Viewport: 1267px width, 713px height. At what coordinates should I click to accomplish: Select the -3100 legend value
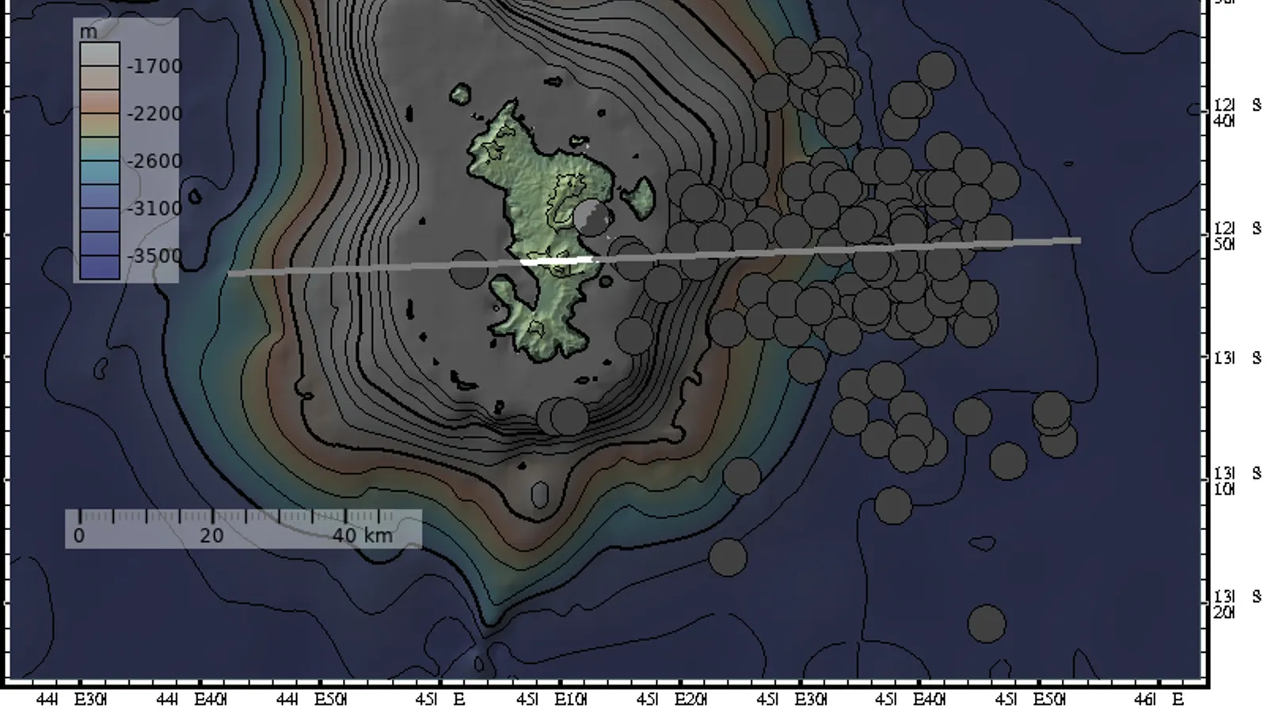click(x=154, y=209)
